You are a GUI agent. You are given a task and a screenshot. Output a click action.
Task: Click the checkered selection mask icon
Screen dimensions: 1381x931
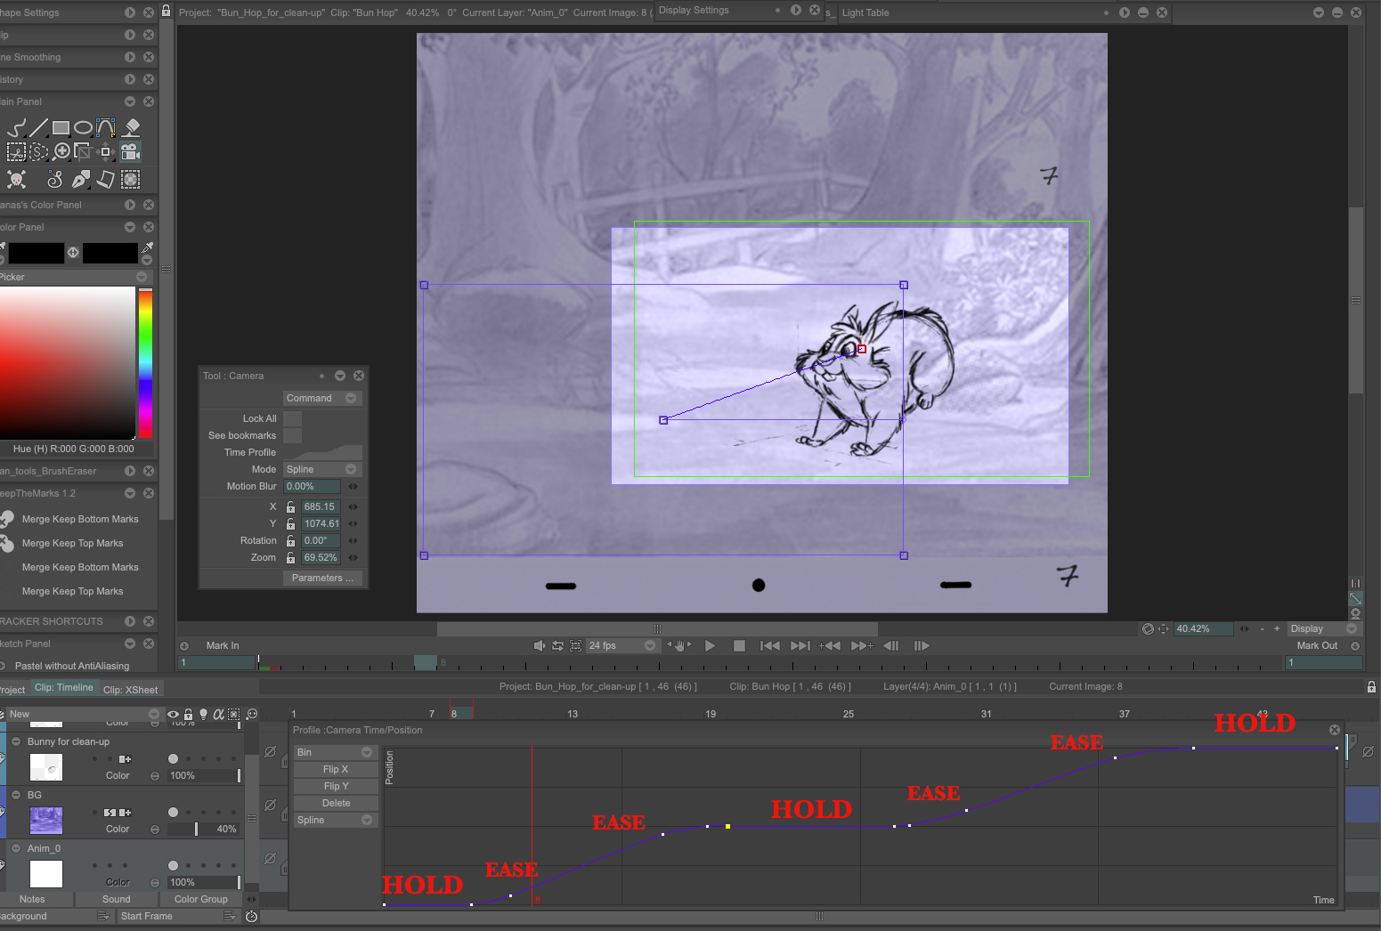click(131, 180)
